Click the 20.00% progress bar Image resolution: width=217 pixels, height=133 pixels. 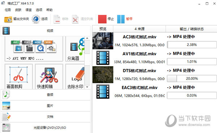(x=192, y=79)
